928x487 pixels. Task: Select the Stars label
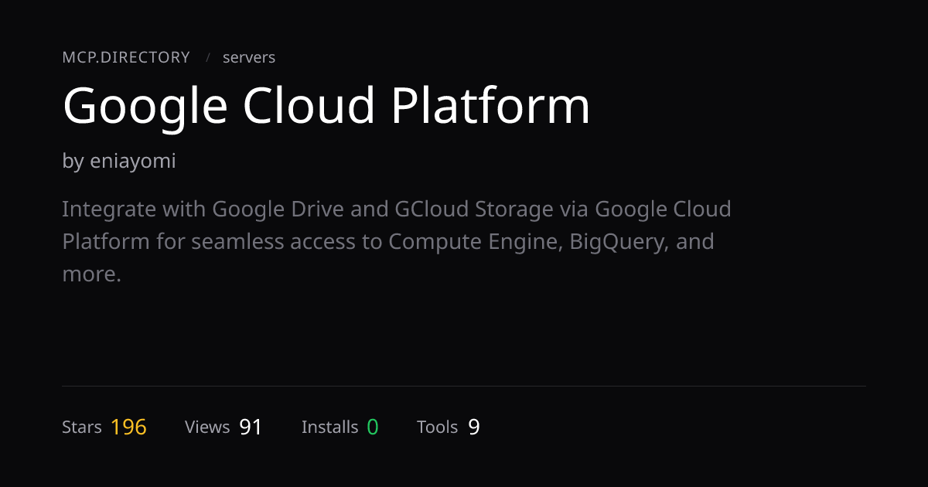click(82, 427)
